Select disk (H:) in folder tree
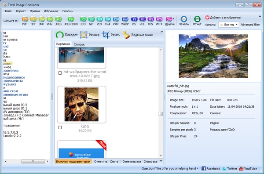The height and width of the screenshot is (174, 264). click(x=13, y=119)
